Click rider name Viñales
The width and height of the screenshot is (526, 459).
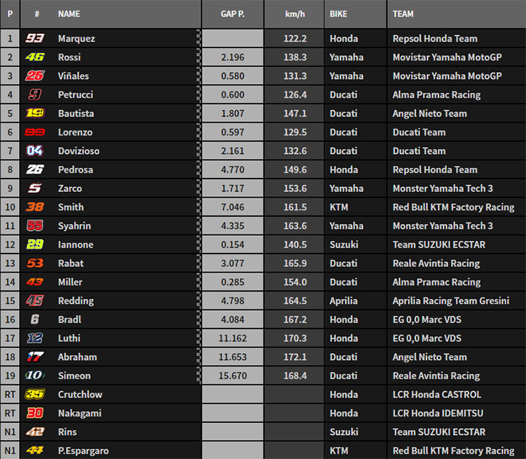pos(73,76)
